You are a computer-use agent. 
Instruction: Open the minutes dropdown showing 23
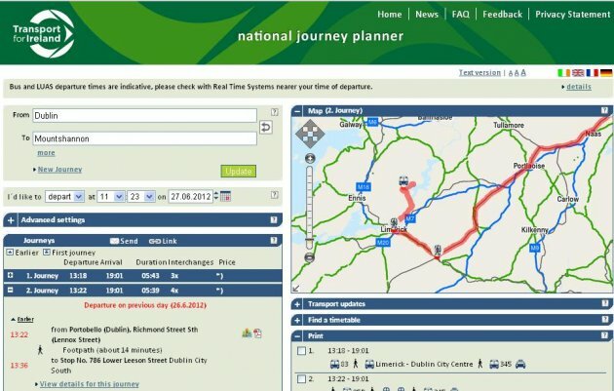(x=141, y=196)
